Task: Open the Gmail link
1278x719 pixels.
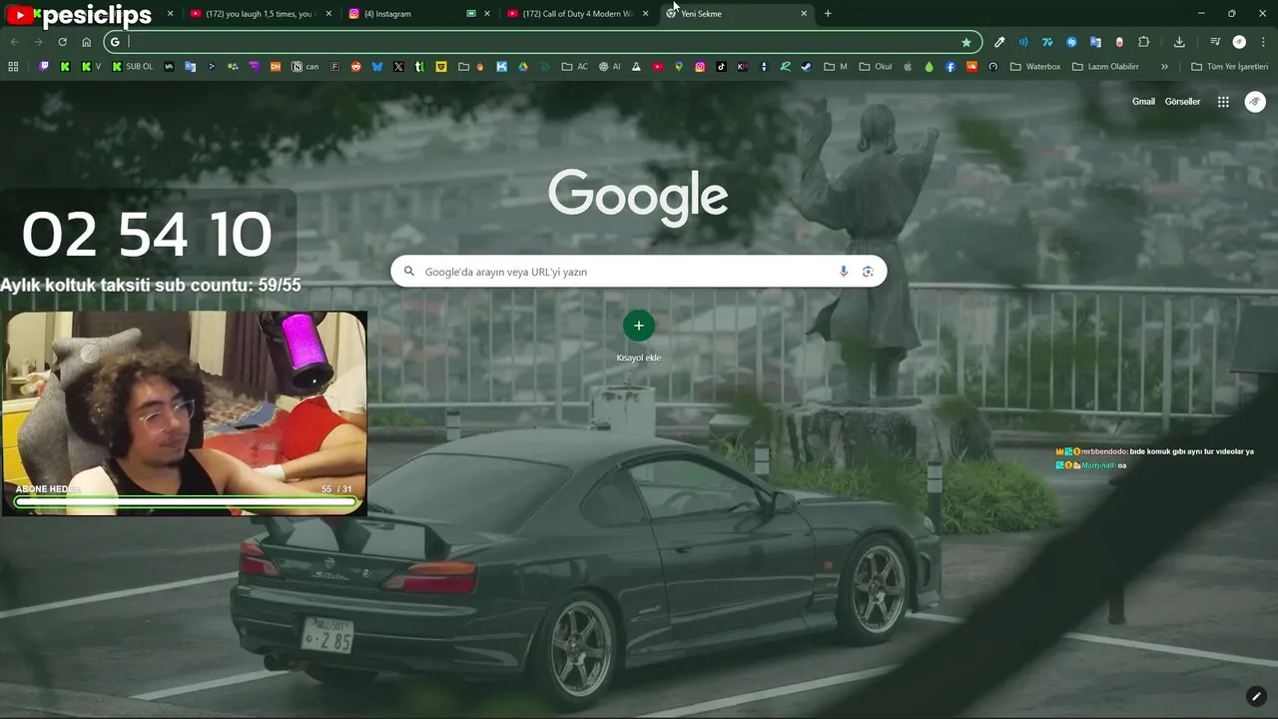Action: 1143,102
